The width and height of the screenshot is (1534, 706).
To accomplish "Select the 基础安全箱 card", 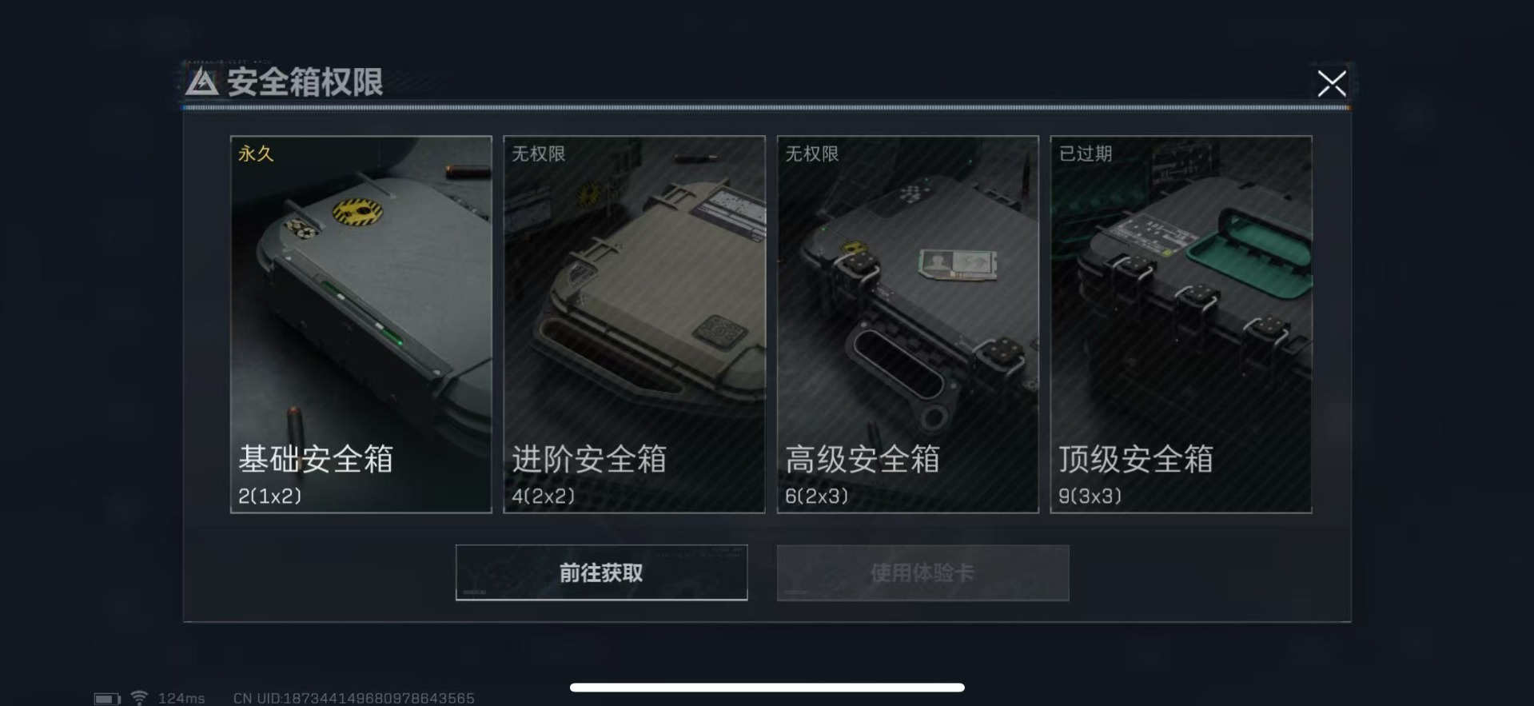I will pyautogui.click(x=361, y=324).
